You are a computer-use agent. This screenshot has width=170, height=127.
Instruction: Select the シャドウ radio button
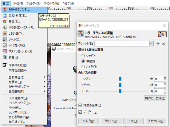pyautogui.click(x=83, y=56)
